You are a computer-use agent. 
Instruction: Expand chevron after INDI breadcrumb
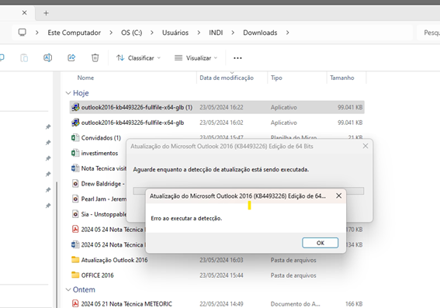[x=233, y=33]
